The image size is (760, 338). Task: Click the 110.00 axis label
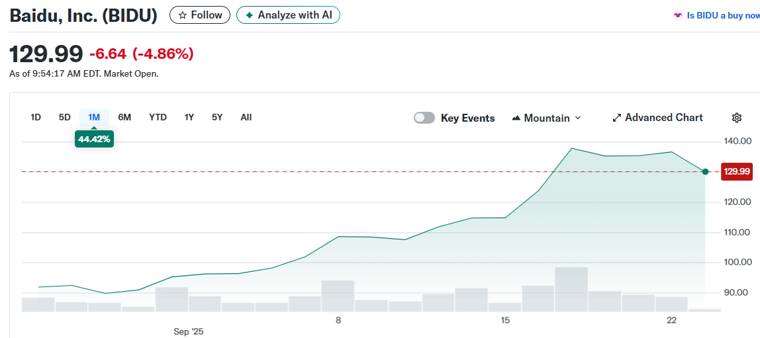coord(737,232)
